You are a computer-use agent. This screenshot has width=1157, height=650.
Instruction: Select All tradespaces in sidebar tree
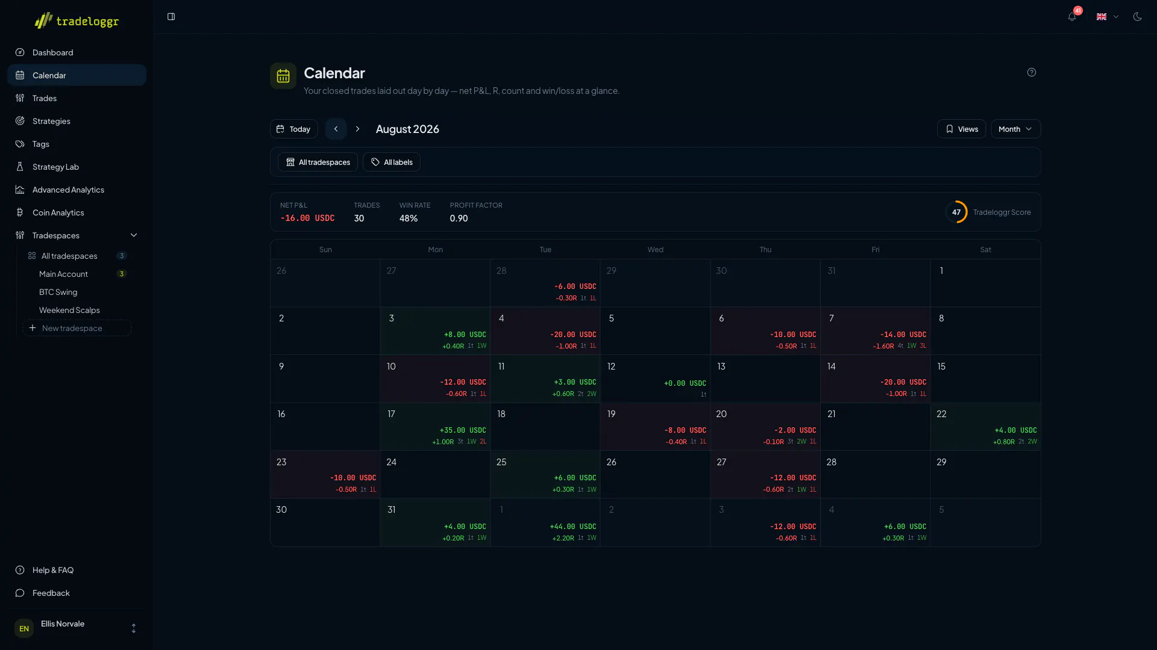(77, 256)
